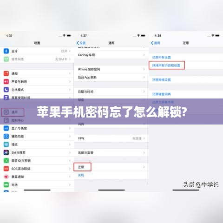223x223 pixels.
Task: Tap the green cellular 蜂窝网络 icon
Action: 6,59
